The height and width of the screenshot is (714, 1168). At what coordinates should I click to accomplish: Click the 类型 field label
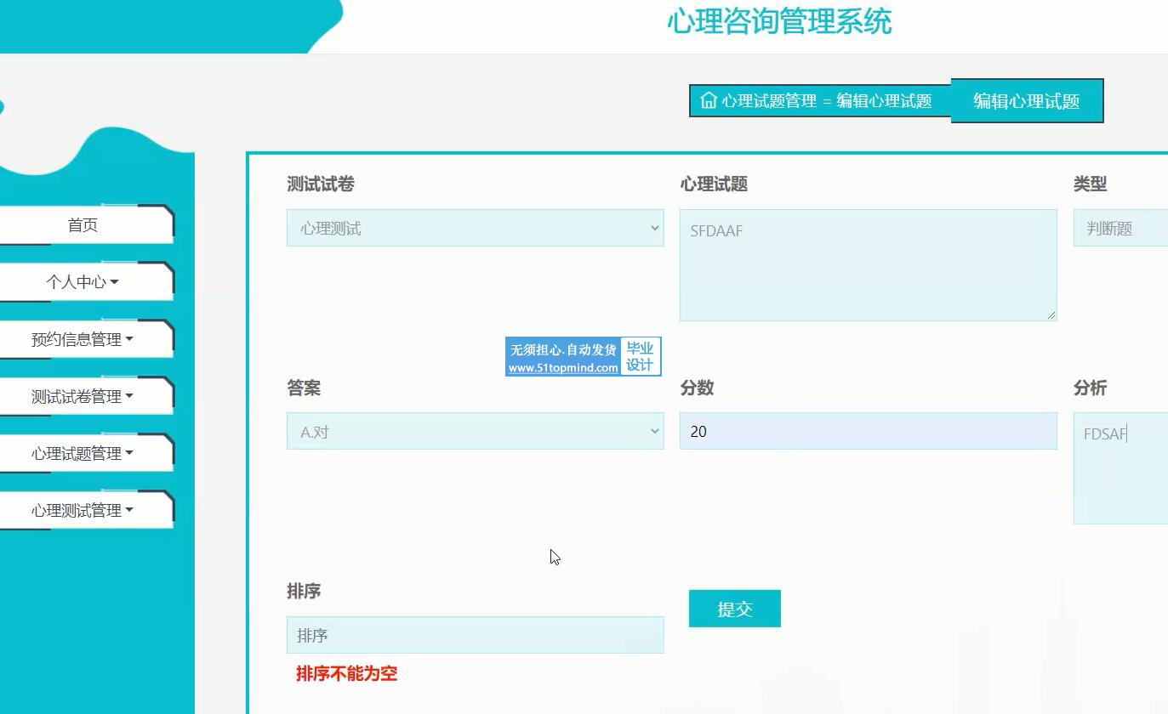click(1090, 184)
